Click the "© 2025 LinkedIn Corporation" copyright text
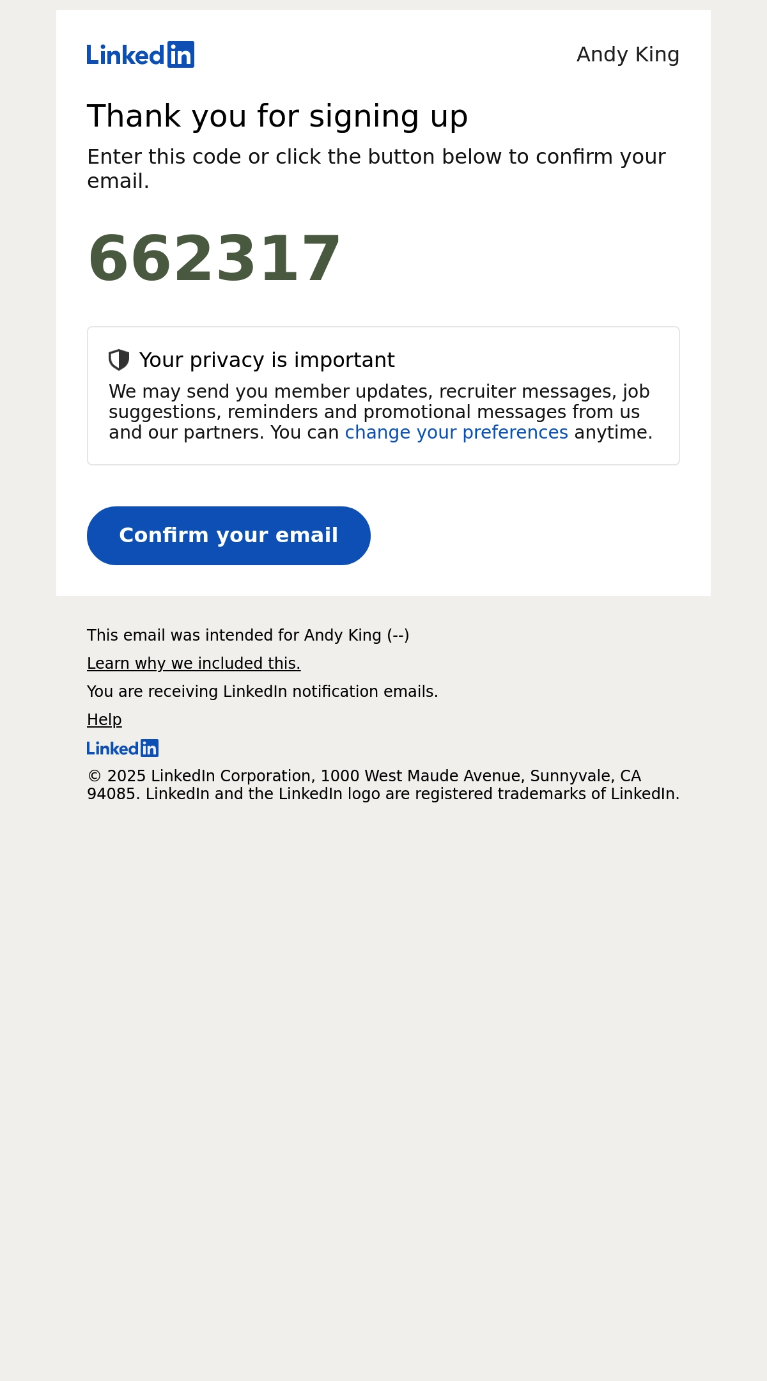767x1381 pixels. pos(200,776)
